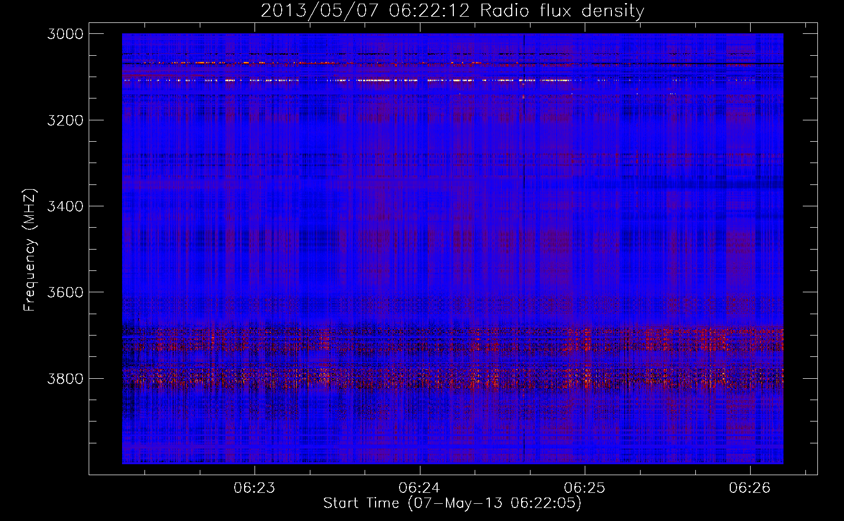
Task: Click the 06:26 time tick label
Action: pos(750,488)
